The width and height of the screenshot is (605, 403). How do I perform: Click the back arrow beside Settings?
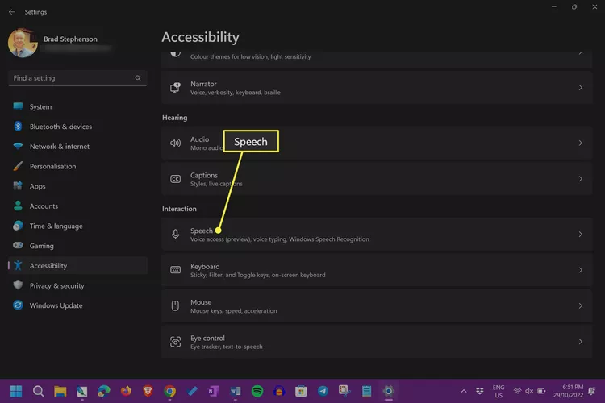tap(11, 12)
